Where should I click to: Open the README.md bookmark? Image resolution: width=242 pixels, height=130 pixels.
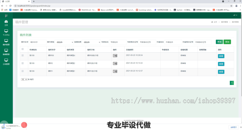(87, 10)
